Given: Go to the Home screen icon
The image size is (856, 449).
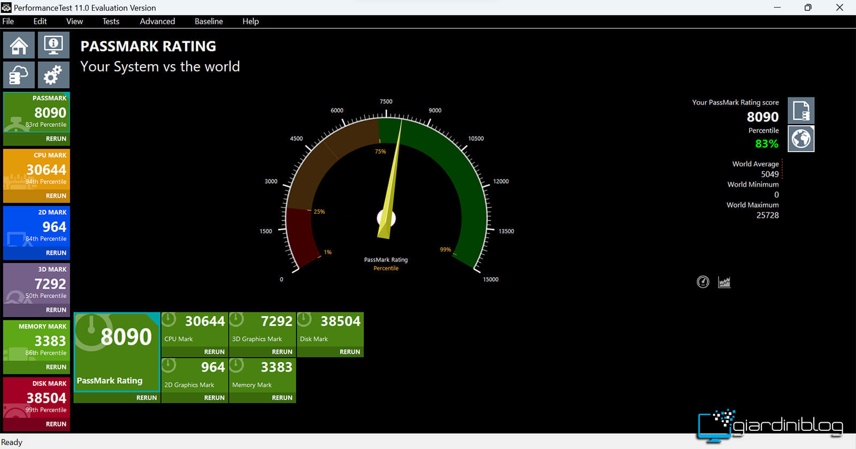Looking at the screenshot, I should click(x=19, y=45).
